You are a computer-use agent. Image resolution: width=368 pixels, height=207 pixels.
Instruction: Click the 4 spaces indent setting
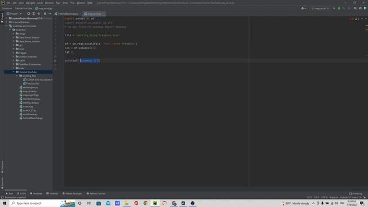(x=333, y=197)
